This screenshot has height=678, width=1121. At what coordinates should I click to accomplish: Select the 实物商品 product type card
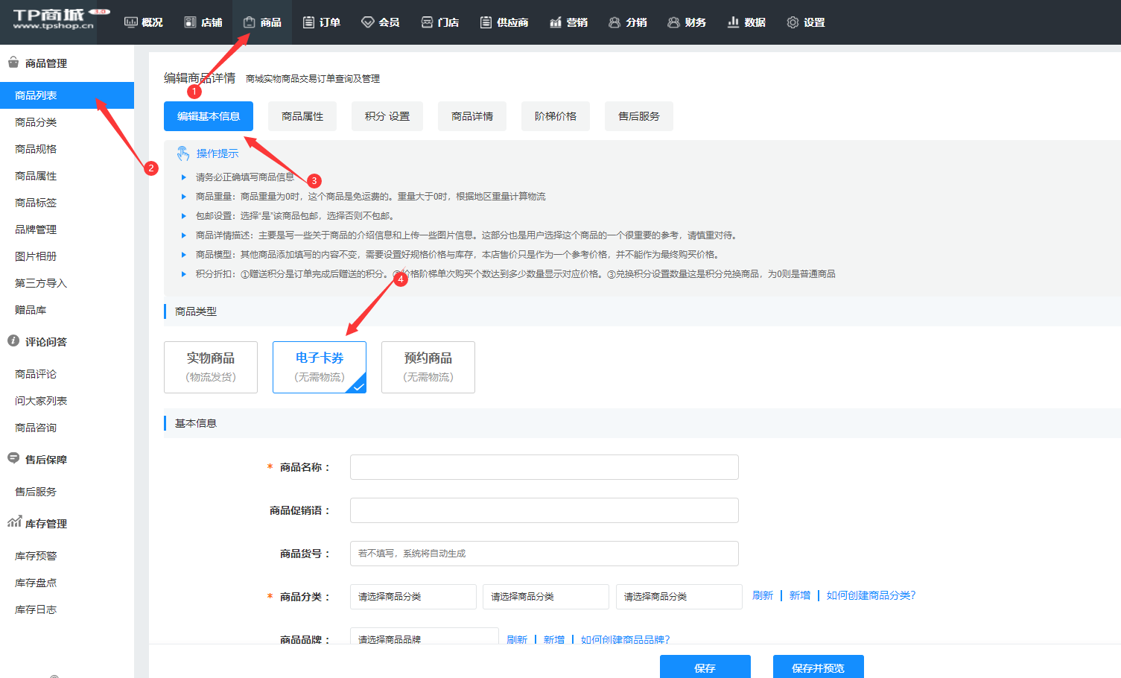pyautogui.click(x=210, y=367)
